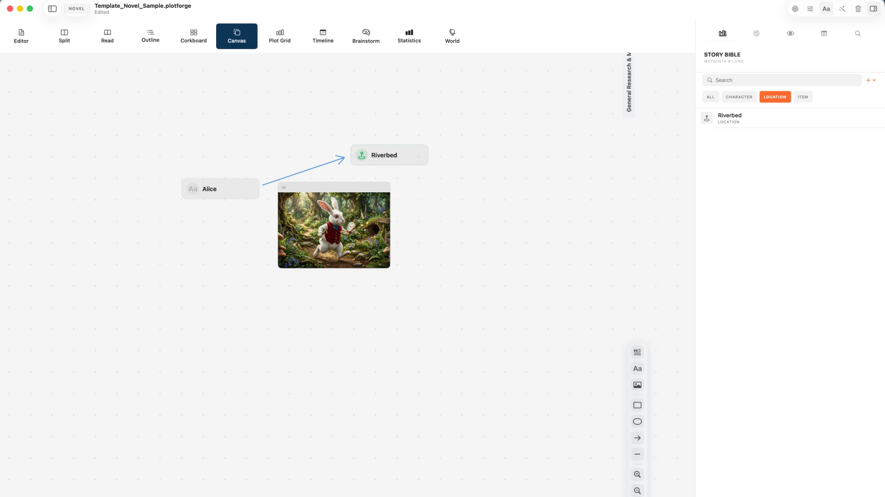Open the Timeline view
885x497 pixels.
coord(323,36)
